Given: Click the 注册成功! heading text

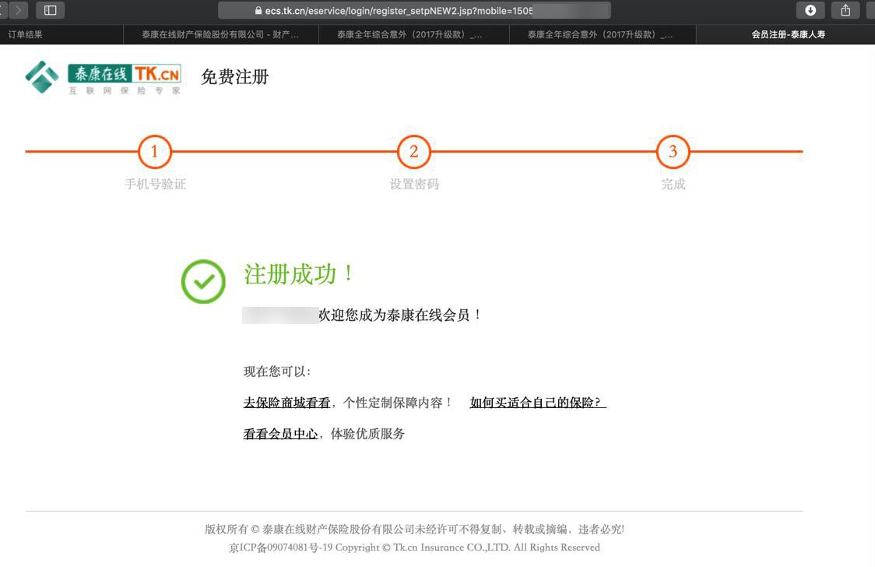Looking at the screenshot, I should click(x=299, y=274).
